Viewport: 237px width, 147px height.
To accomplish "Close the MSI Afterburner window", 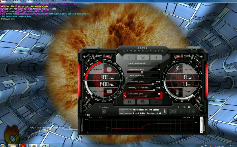I will coord(196,49).
